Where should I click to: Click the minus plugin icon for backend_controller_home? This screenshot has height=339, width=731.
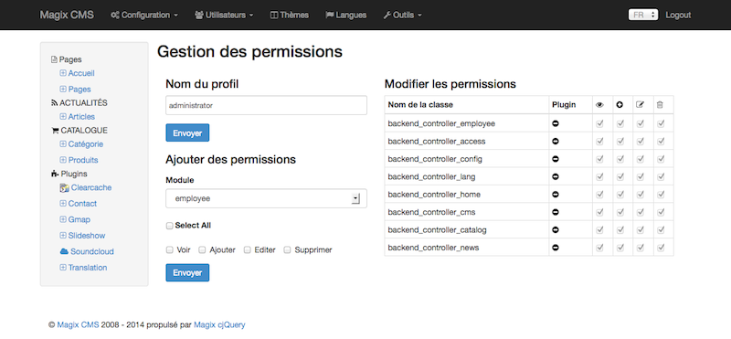[556, 195]
